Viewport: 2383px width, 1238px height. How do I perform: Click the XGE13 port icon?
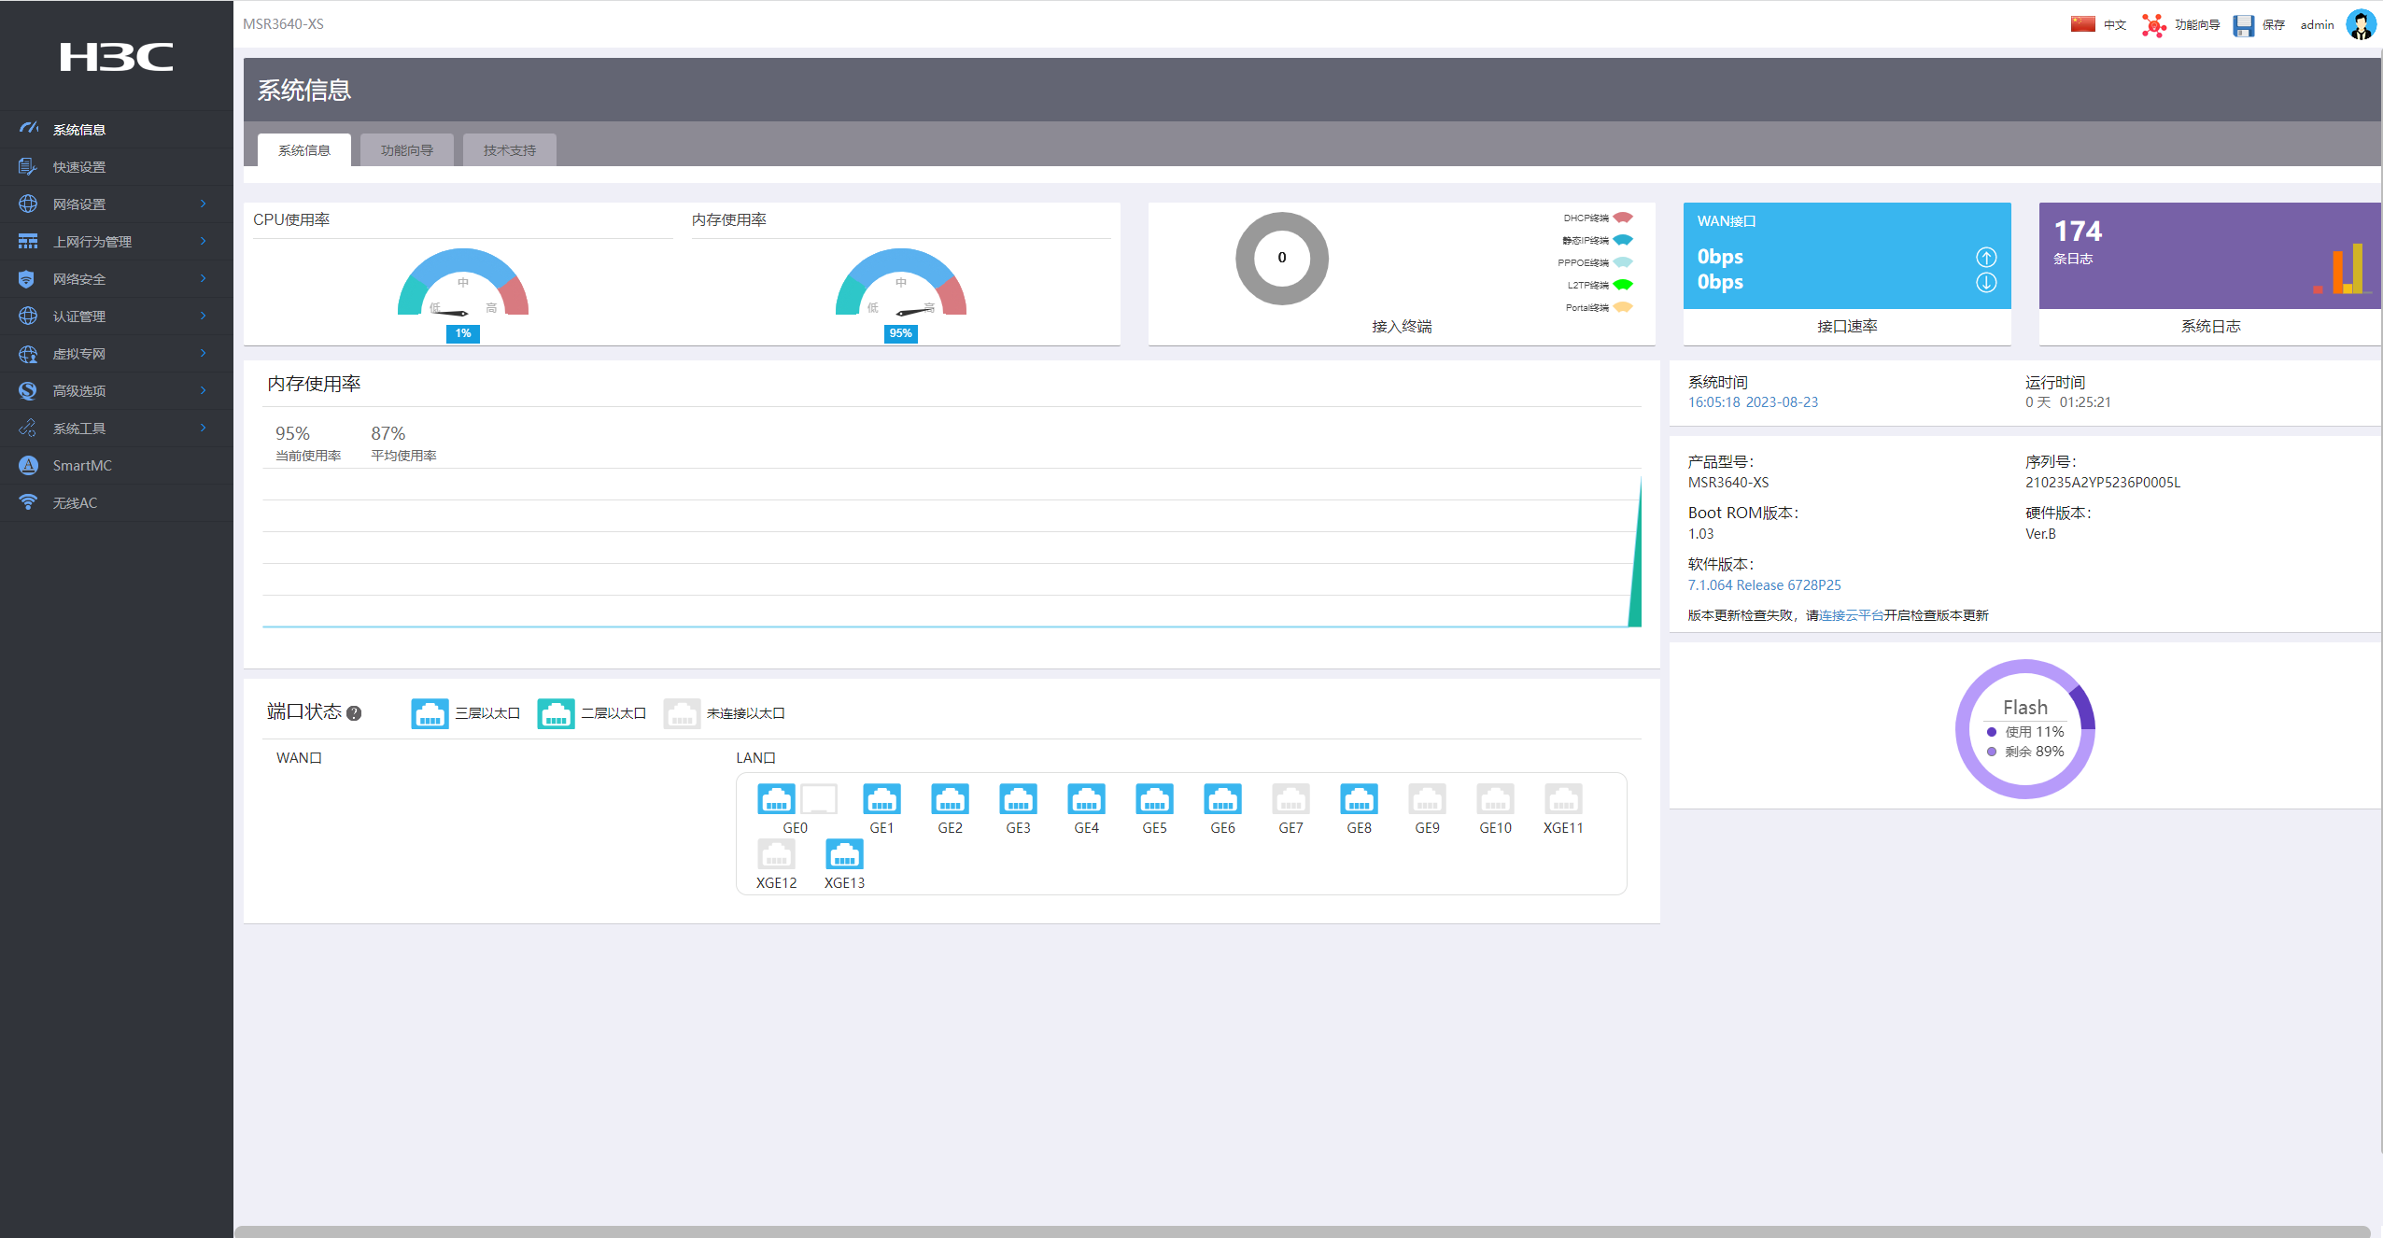click(x=844, y=855)
